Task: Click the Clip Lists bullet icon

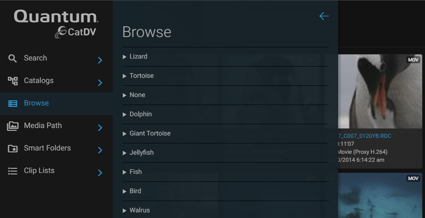Action: pyautogui.click(x=13, y=171)
